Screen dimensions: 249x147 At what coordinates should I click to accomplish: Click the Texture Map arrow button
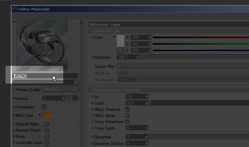pyautogui.click(x=120, y=66)
